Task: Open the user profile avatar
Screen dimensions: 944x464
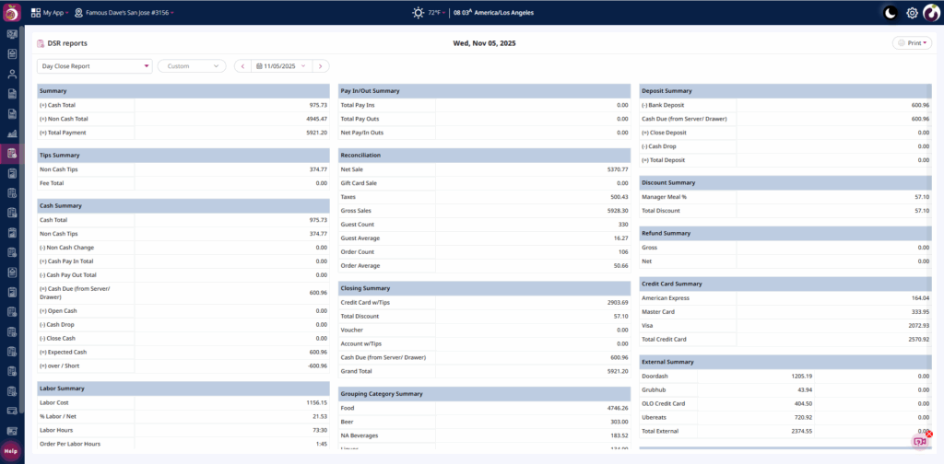Action: tap(931, 13)
